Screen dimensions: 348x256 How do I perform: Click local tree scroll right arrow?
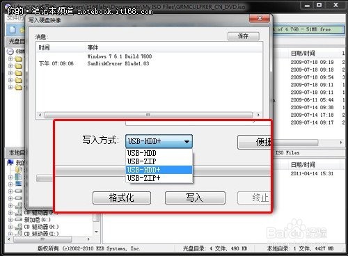[88, 239]
